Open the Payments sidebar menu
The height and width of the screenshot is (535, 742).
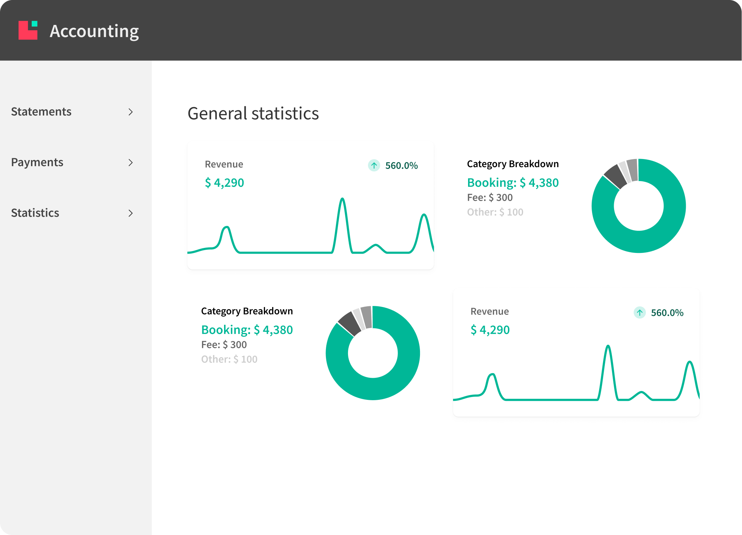(x=72, y=162)
